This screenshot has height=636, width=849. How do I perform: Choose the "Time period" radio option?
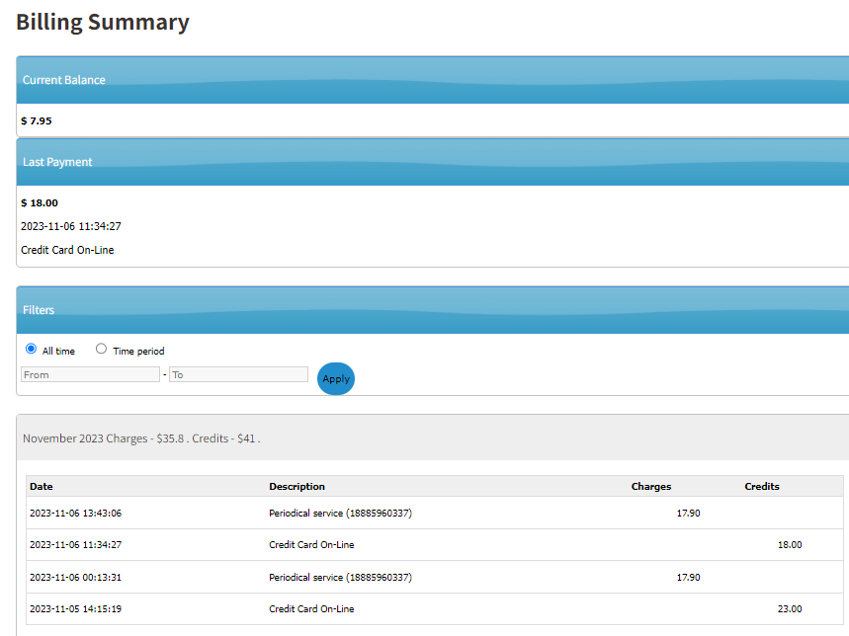coord(101,350)
